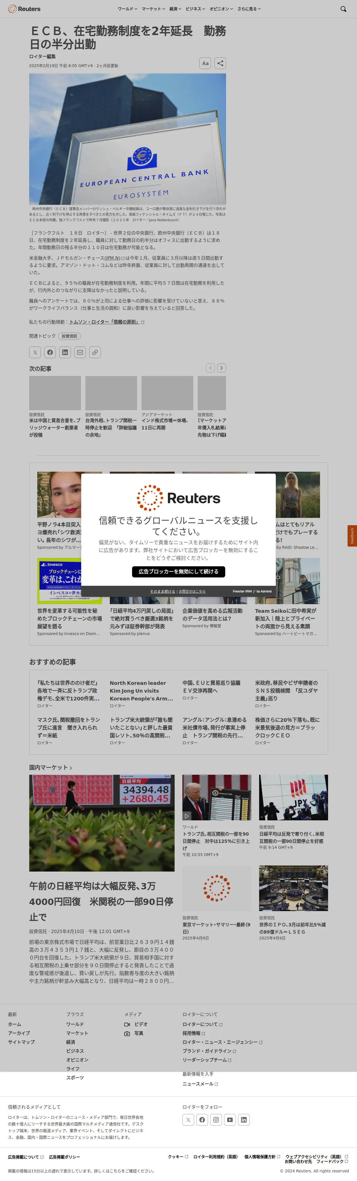Expand the さらに見る menu
357x1181 pixels.
pyautogui.click(x=249, y=9)
